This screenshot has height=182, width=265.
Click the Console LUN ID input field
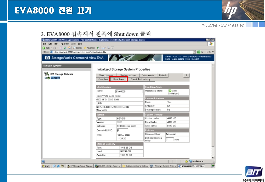pyautogui.click(x=123, y=130)
